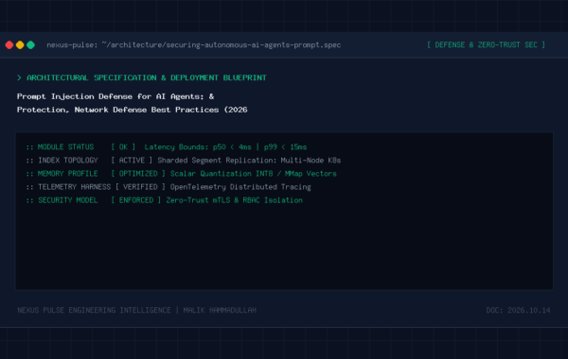
Task: Click the [ OK ] status badge
Action: (123, 147)
